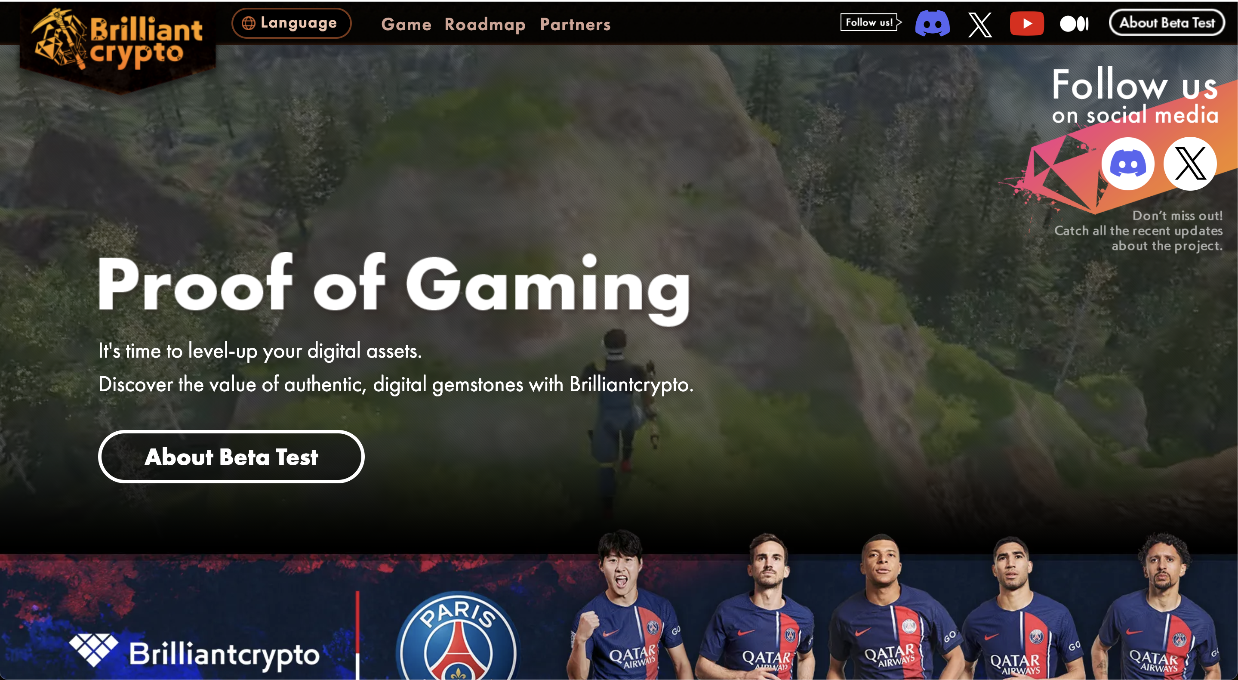1238x680 pixels.
Task: Go to the Roadmap menu item
Action: coord(485,24)
